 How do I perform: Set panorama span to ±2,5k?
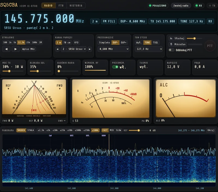[x=41, y=130]
